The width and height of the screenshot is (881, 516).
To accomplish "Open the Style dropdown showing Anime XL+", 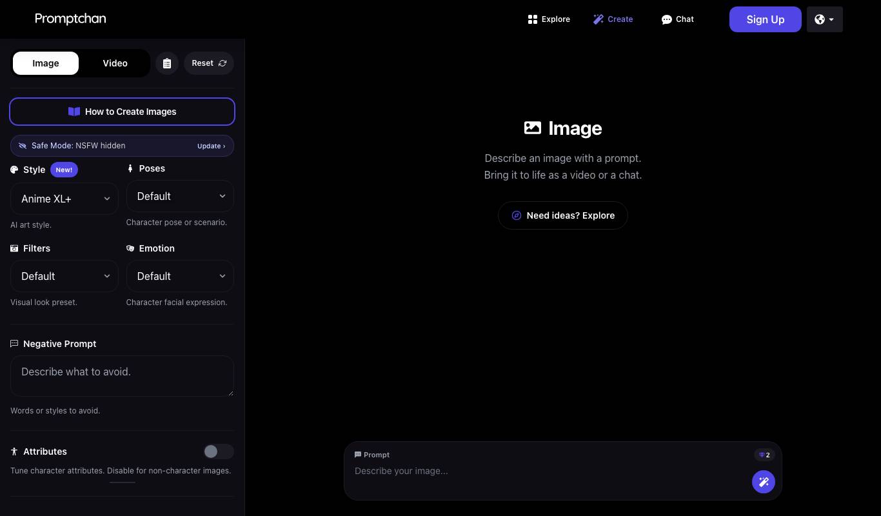I will pos(64,199).
